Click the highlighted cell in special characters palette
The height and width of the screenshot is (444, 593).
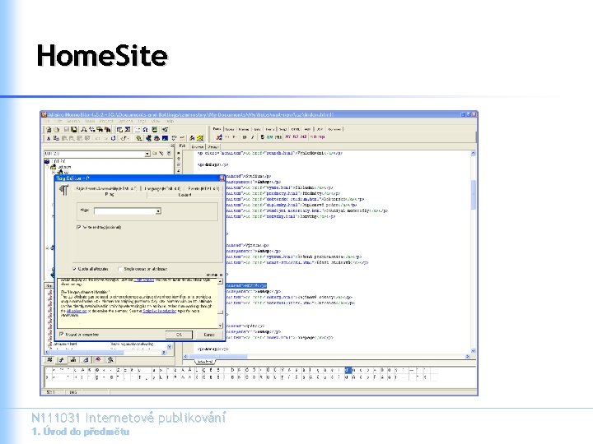348,370
